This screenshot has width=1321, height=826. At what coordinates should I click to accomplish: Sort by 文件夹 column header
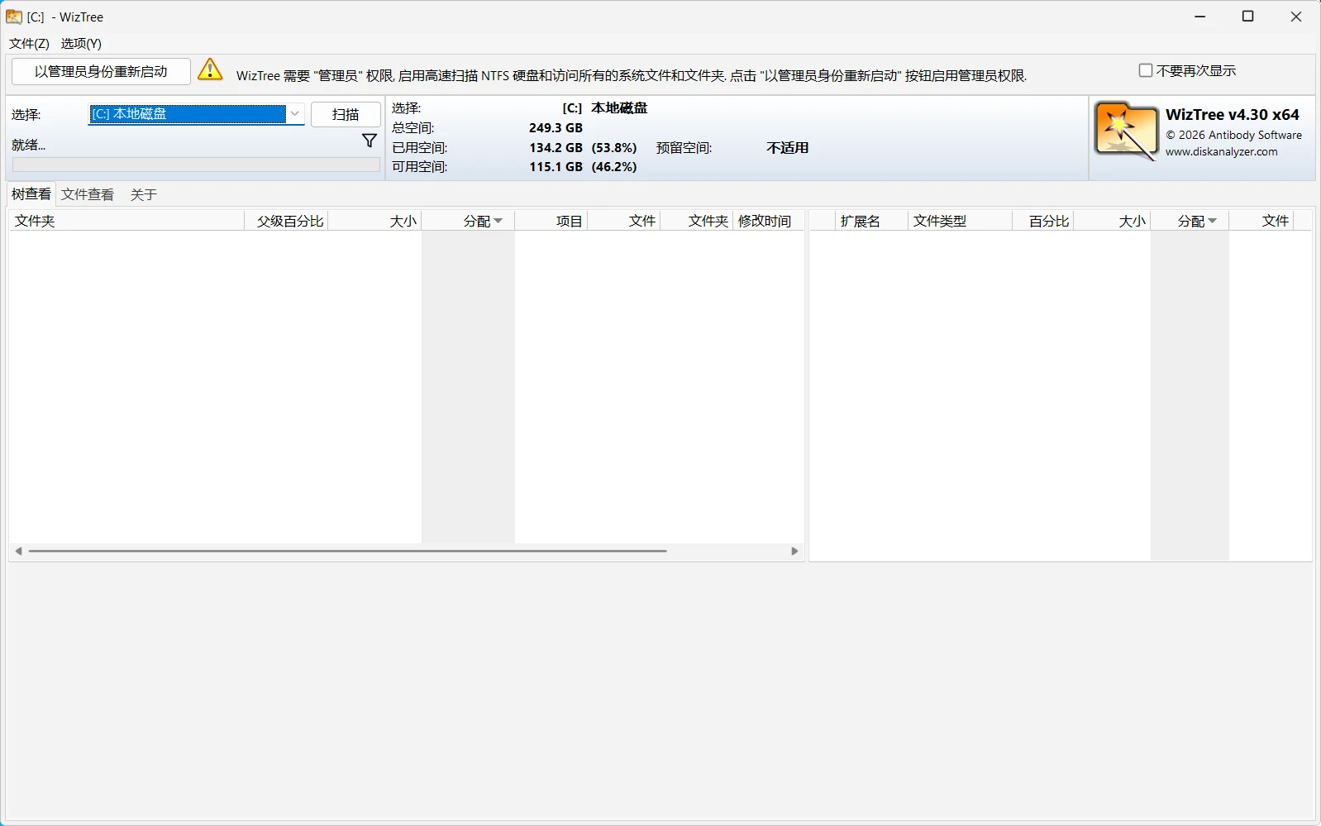(x=126, y=221)
